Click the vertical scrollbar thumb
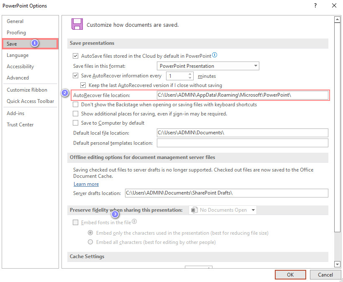343x282 pixels. point(337,127)
